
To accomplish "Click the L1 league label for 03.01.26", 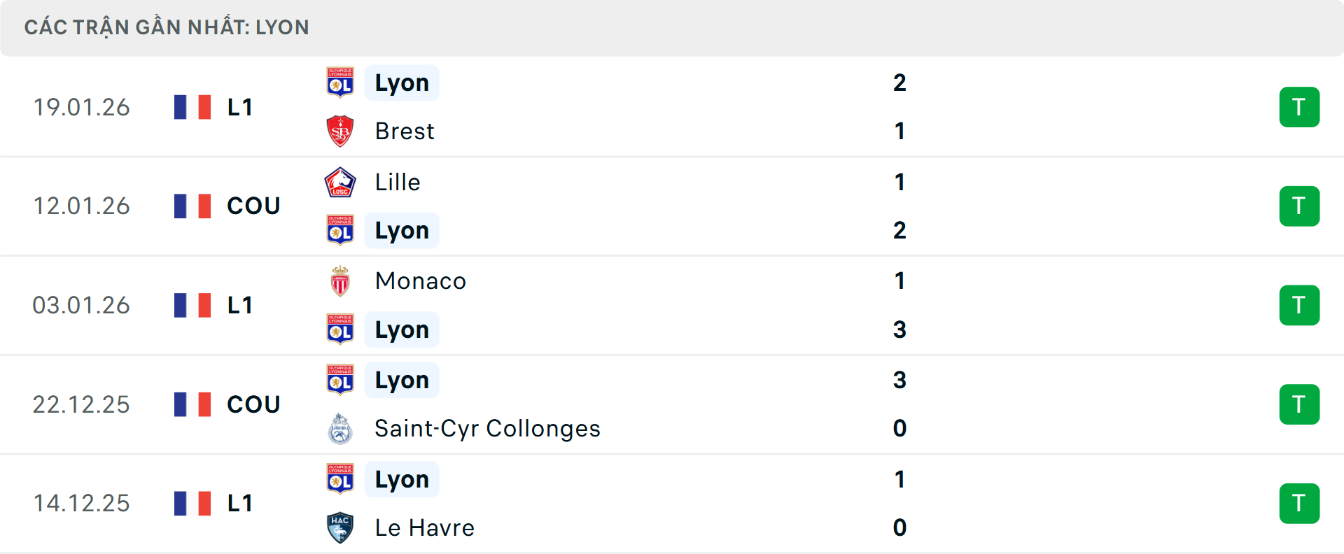I will pos(239,306).
